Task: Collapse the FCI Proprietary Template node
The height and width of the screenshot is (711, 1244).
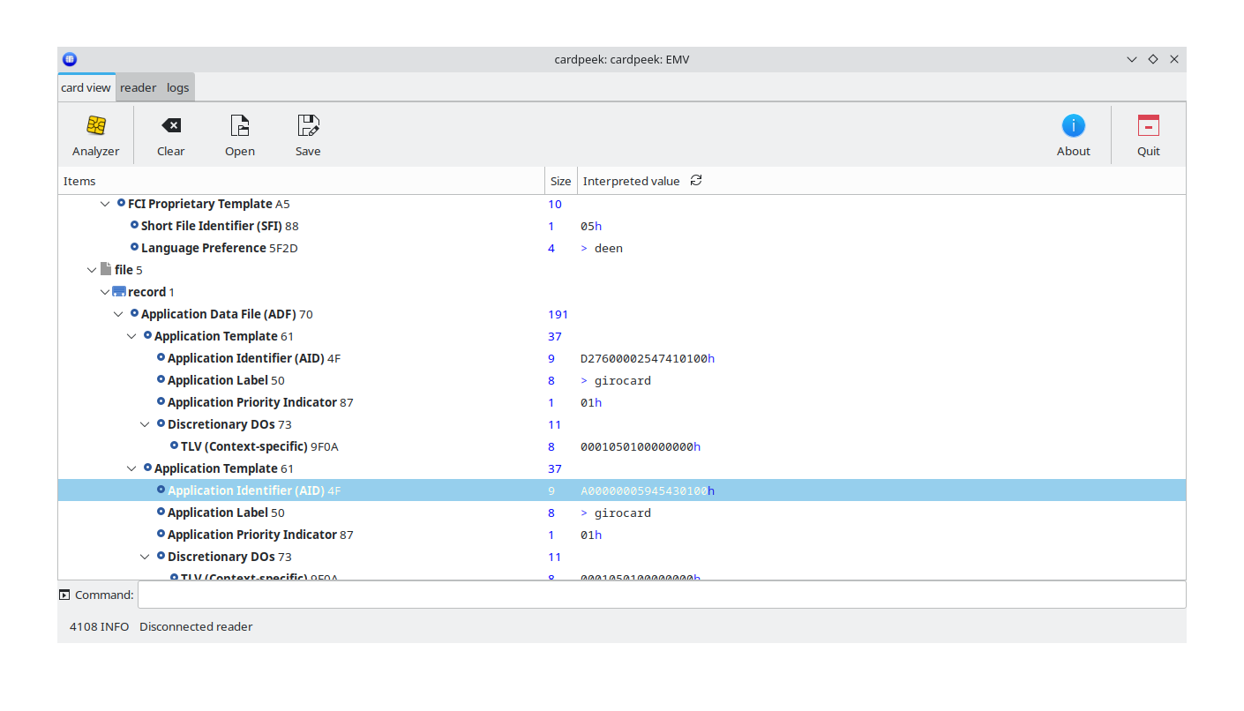Action: [106, 204]
